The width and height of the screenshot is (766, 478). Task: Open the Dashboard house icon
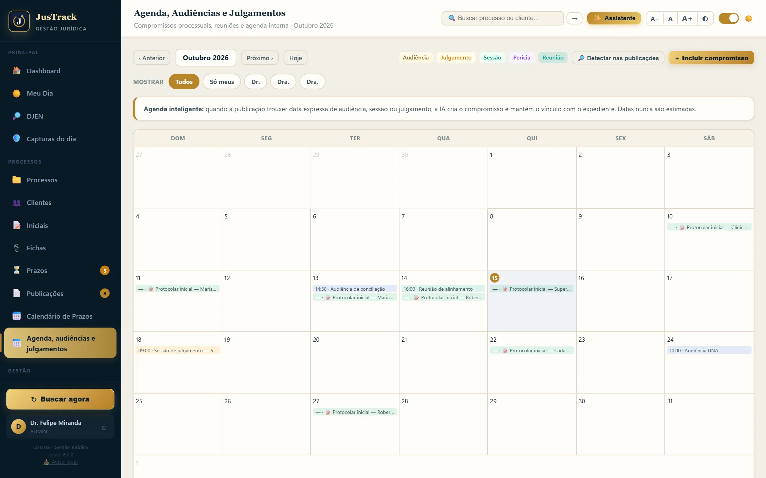tap(17, 71)
